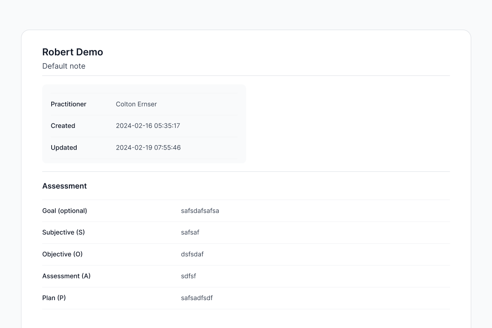Image resolution: width=492 pixels, height=328 pixels.
Task: Click the Robert Demo patient name heading
Action: click(73, 52)
